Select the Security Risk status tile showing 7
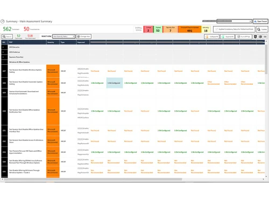This screenshot has height=201, width=269. pos(170,29)
